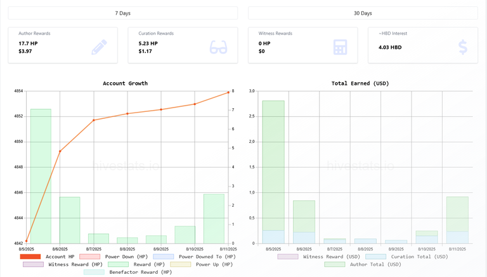Toggle Power Downed To (HP) legend swatch
Screen dimensions: 487x277
(x=164, y=257)
